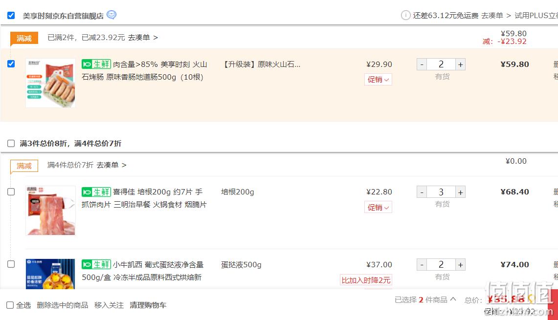The image size is (558, 320).
Task: Click the orange 满减 tag
Action: [x=24, y=39]
